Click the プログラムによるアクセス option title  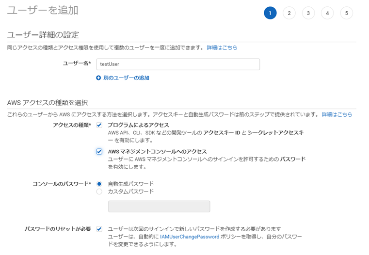coord(138,125)
